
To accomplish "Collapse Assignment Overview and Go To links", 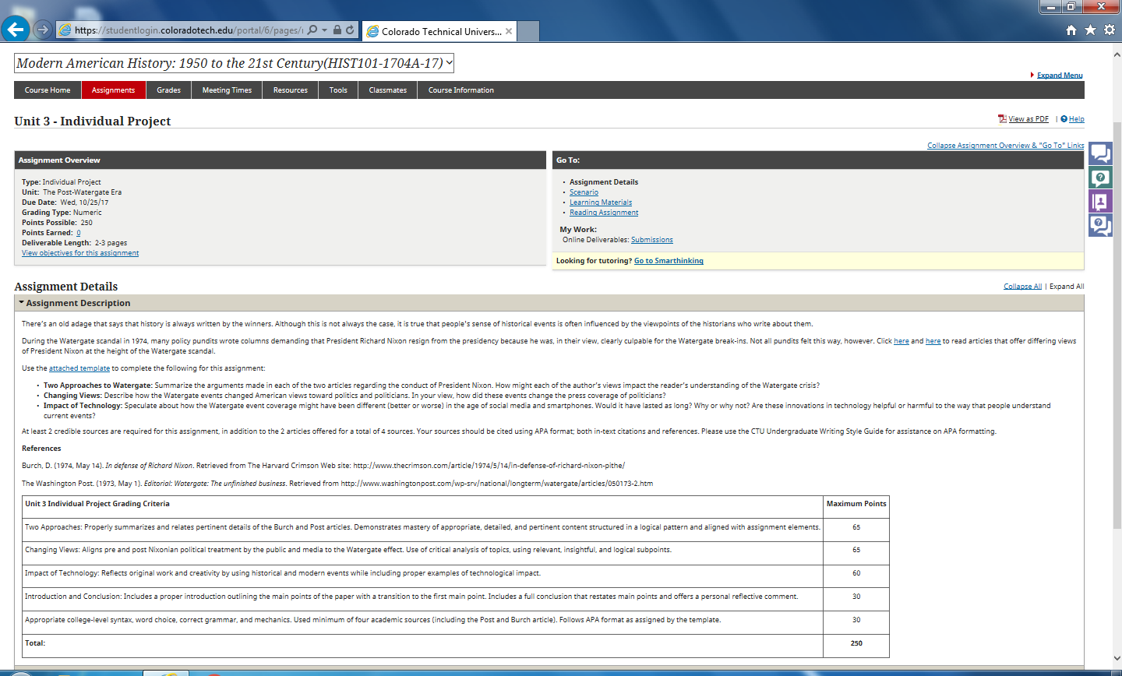I will [1005, 146].
